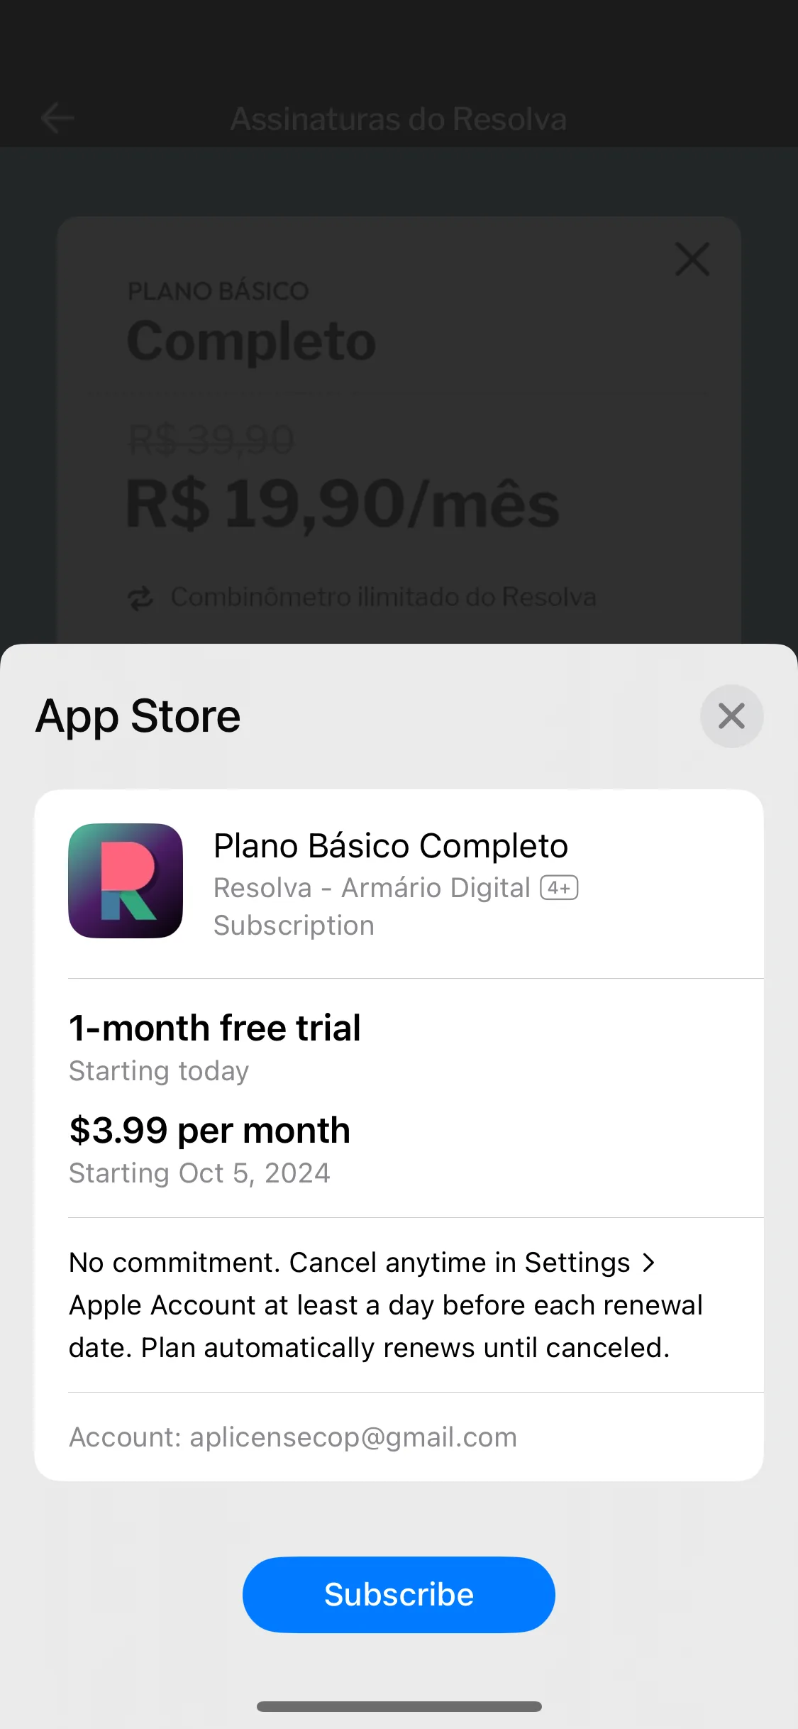Tap the Completo plan name heading
Image resolution: width=798 pixels, height=1729 pixels.
251,341
